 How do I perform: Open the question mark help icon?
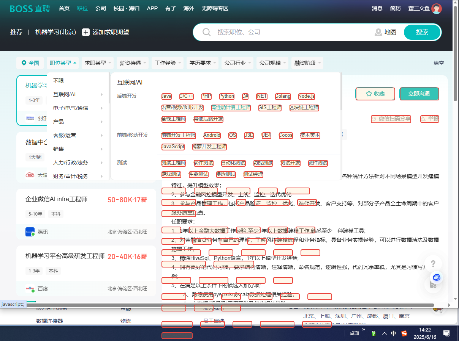click(433, 264)
